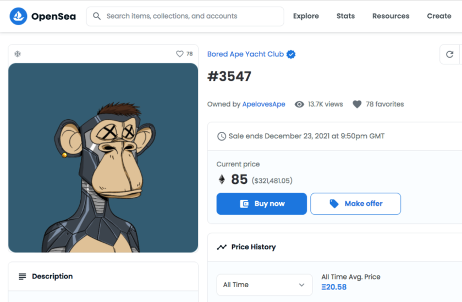This screenshot has height=302, width=462.
Task: Click the blue verified badge icon
Action: point(291,54)
